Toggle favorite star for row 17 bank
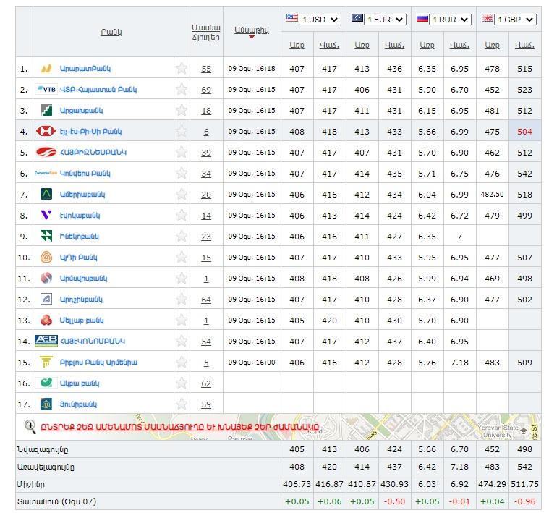This screenshot has height=513, width=549. pos(182,404)
